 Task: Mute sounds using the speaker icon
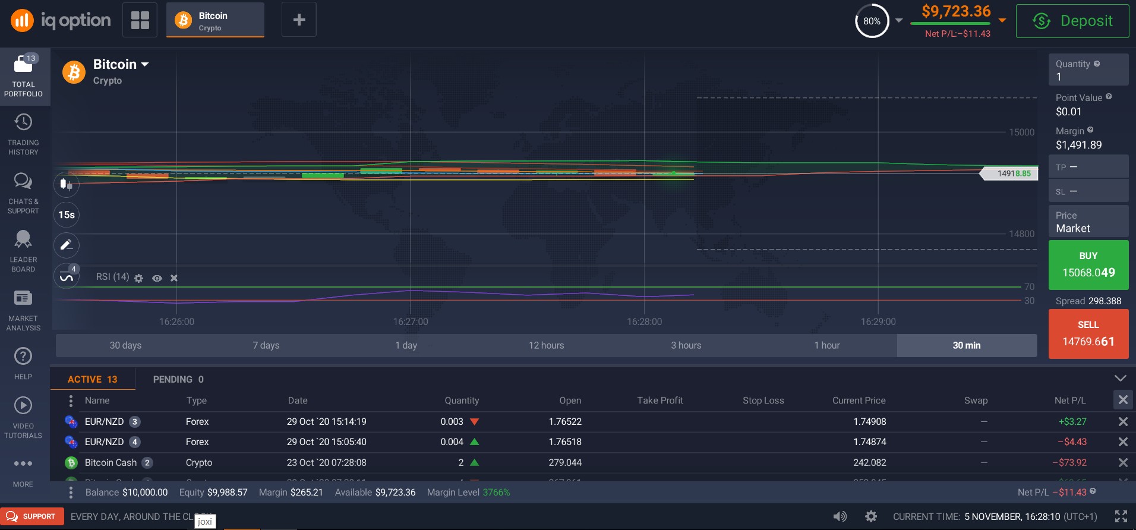pos(840,516)
